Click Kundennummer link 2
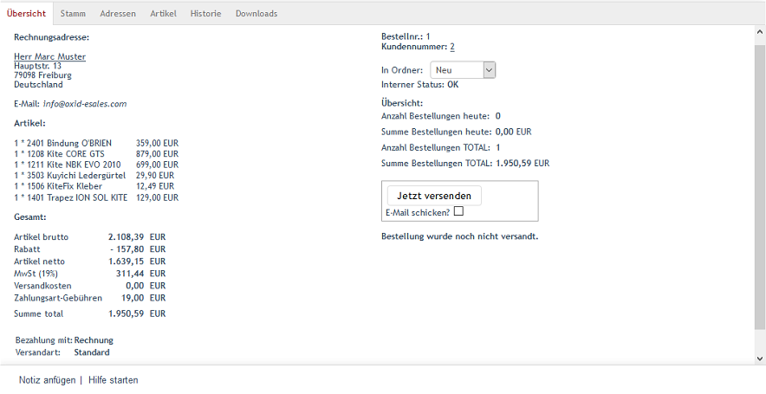 click(x=452, y=48)
